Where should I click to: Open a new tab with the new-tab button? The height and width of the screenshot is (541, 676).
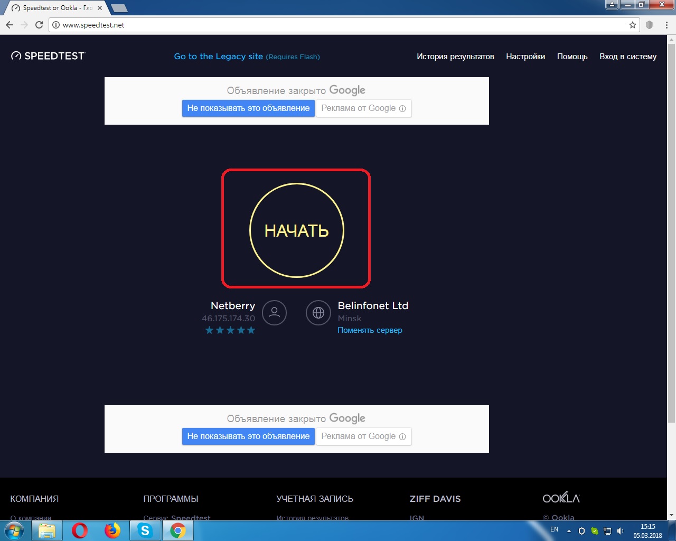[119, 8]
